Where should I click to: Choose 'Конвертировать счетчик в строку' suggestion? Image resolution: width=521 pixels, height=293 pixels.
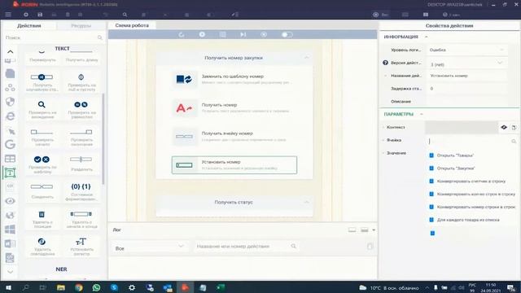click(472, 181)
